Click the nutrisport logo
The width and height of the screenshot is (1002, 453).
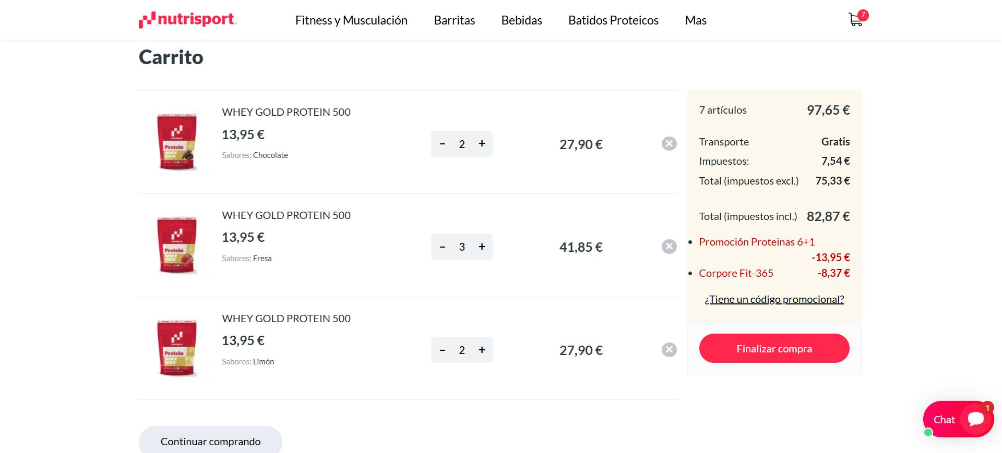188,20
